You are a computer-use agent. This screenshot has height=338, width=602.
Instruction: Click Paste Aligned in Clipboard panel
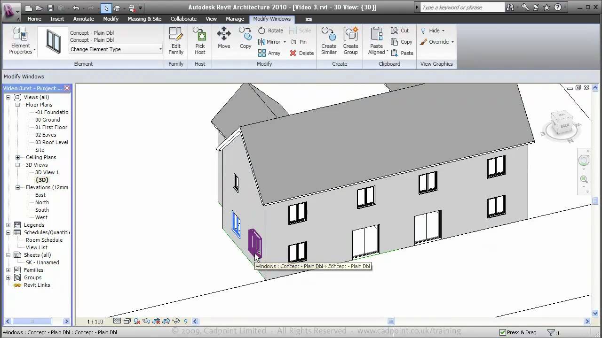(x=377, y=41)
